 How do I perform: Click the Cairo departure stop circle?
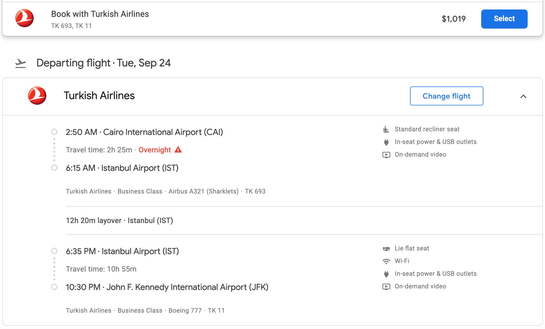pos(54,132)
